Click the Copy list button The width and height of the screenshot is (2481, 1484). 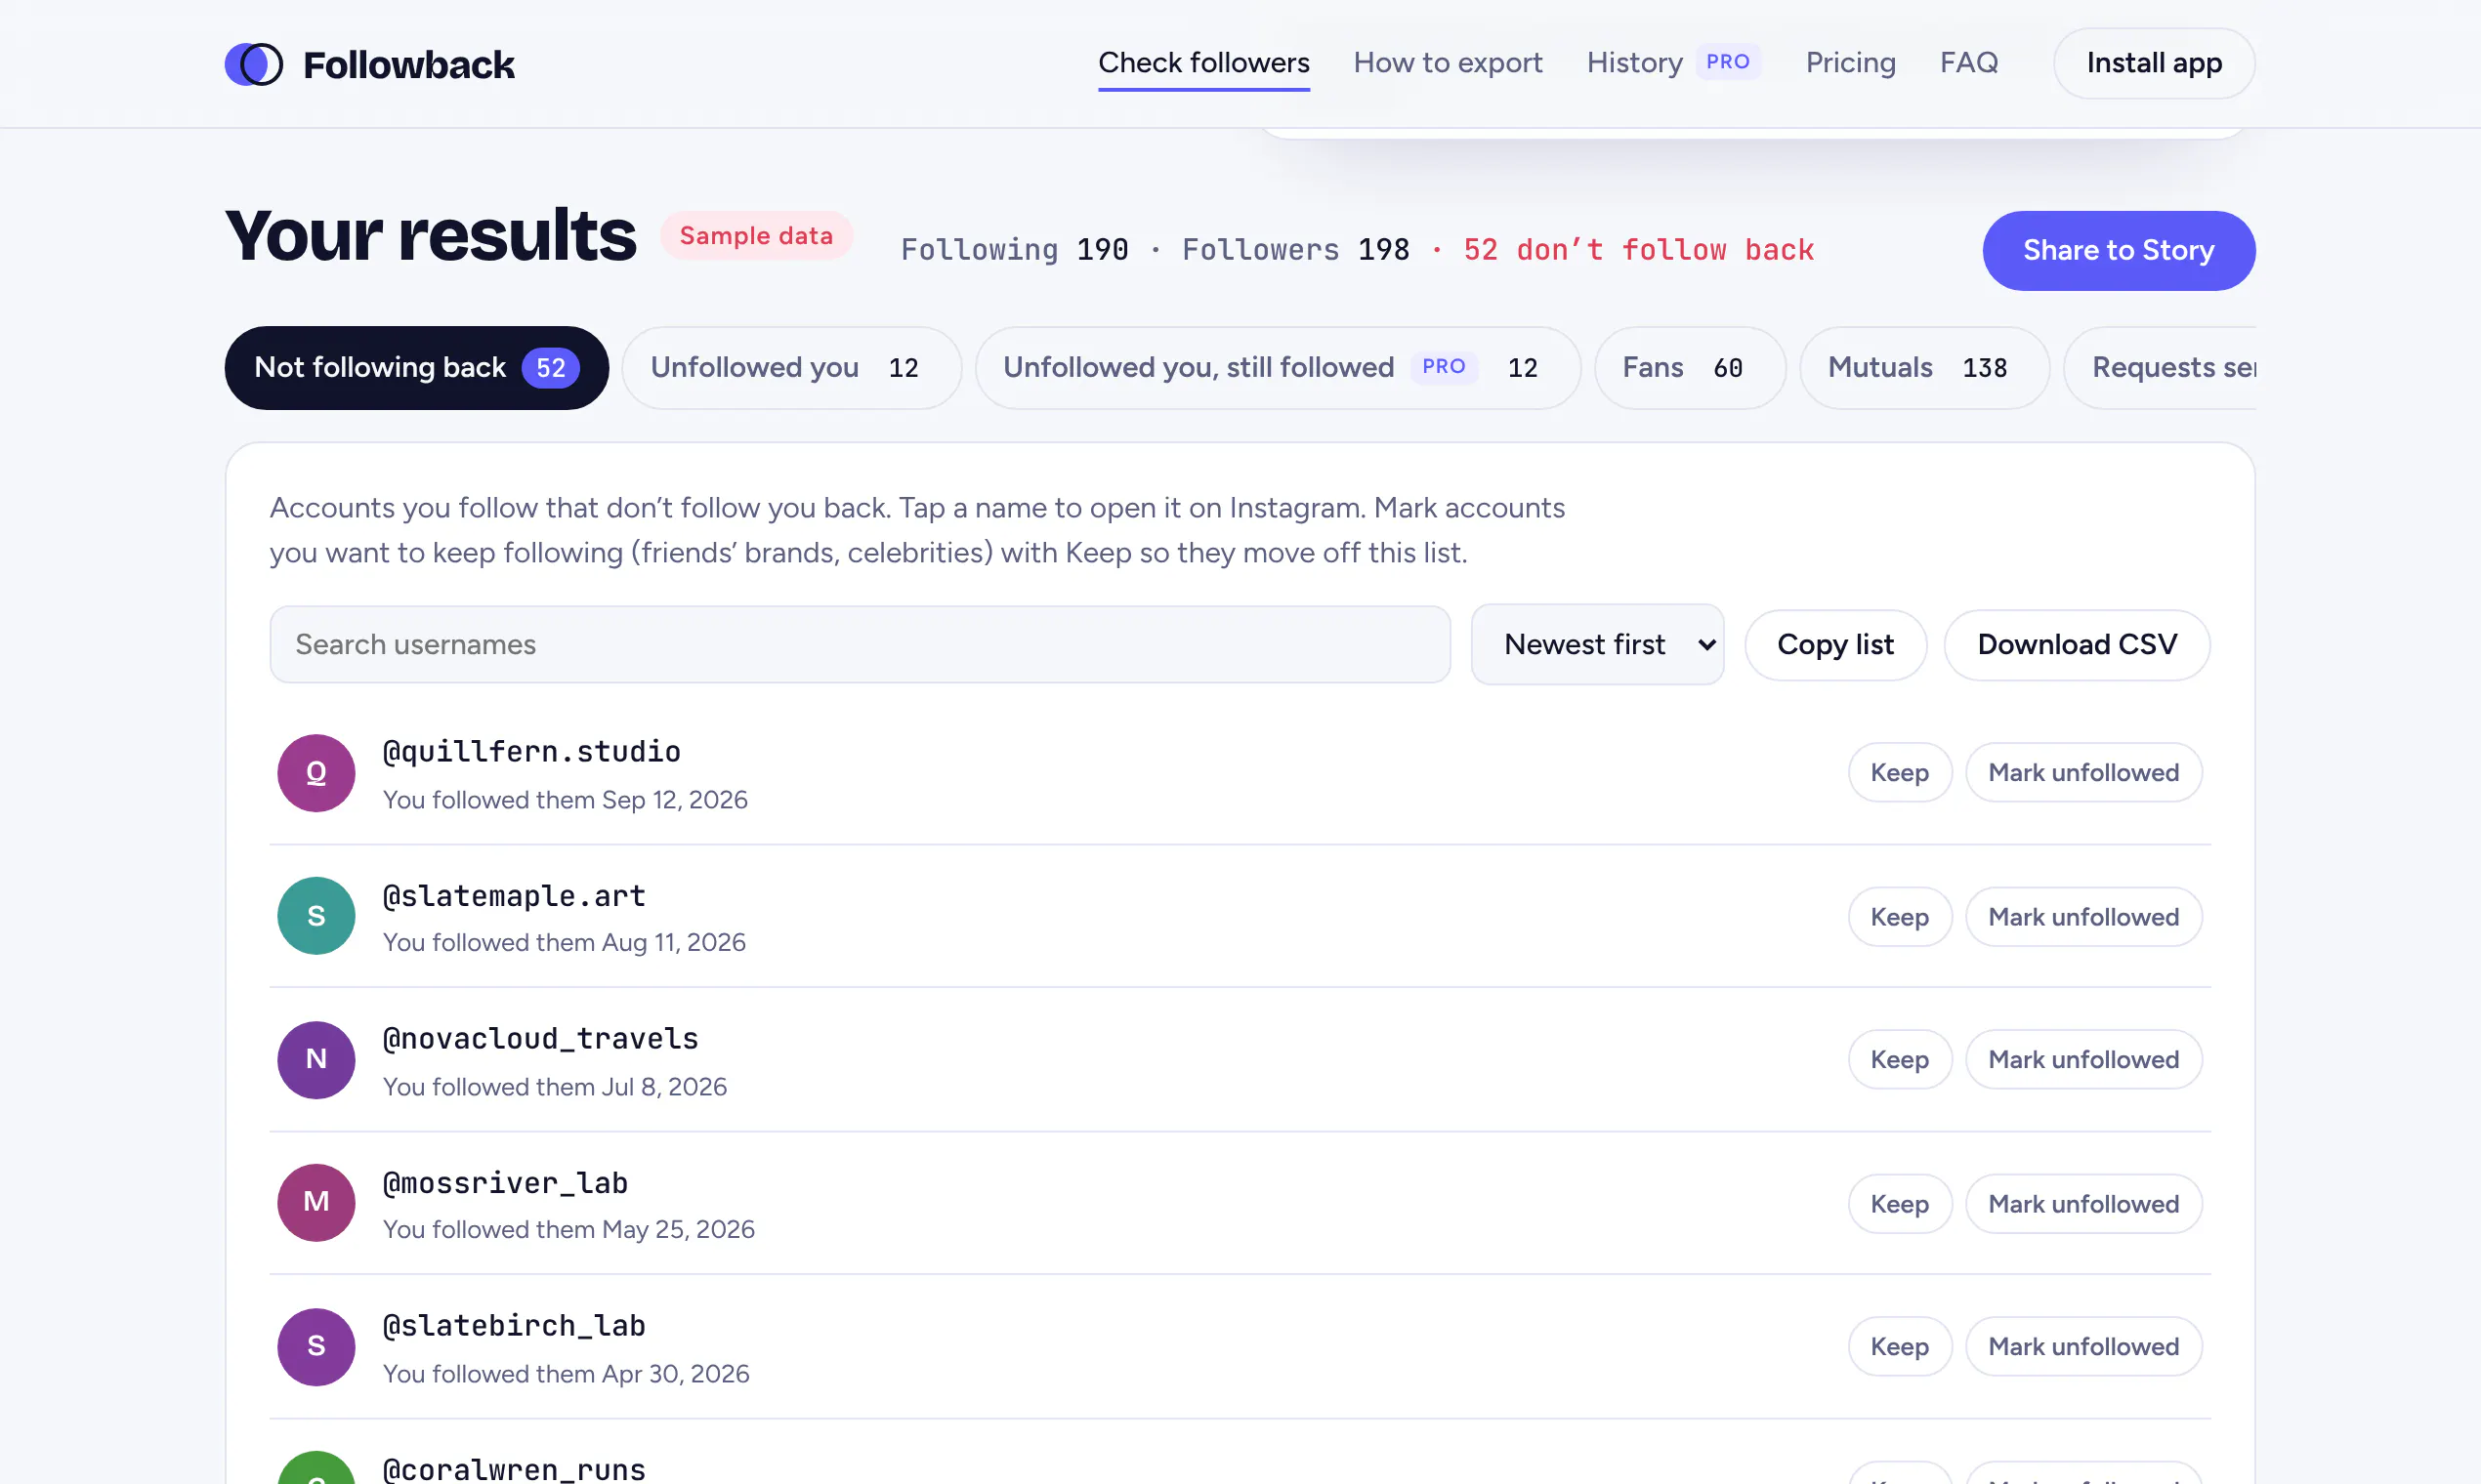point(1834,644)
